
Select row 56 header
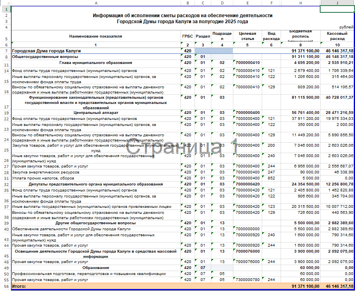pos(5,286)
